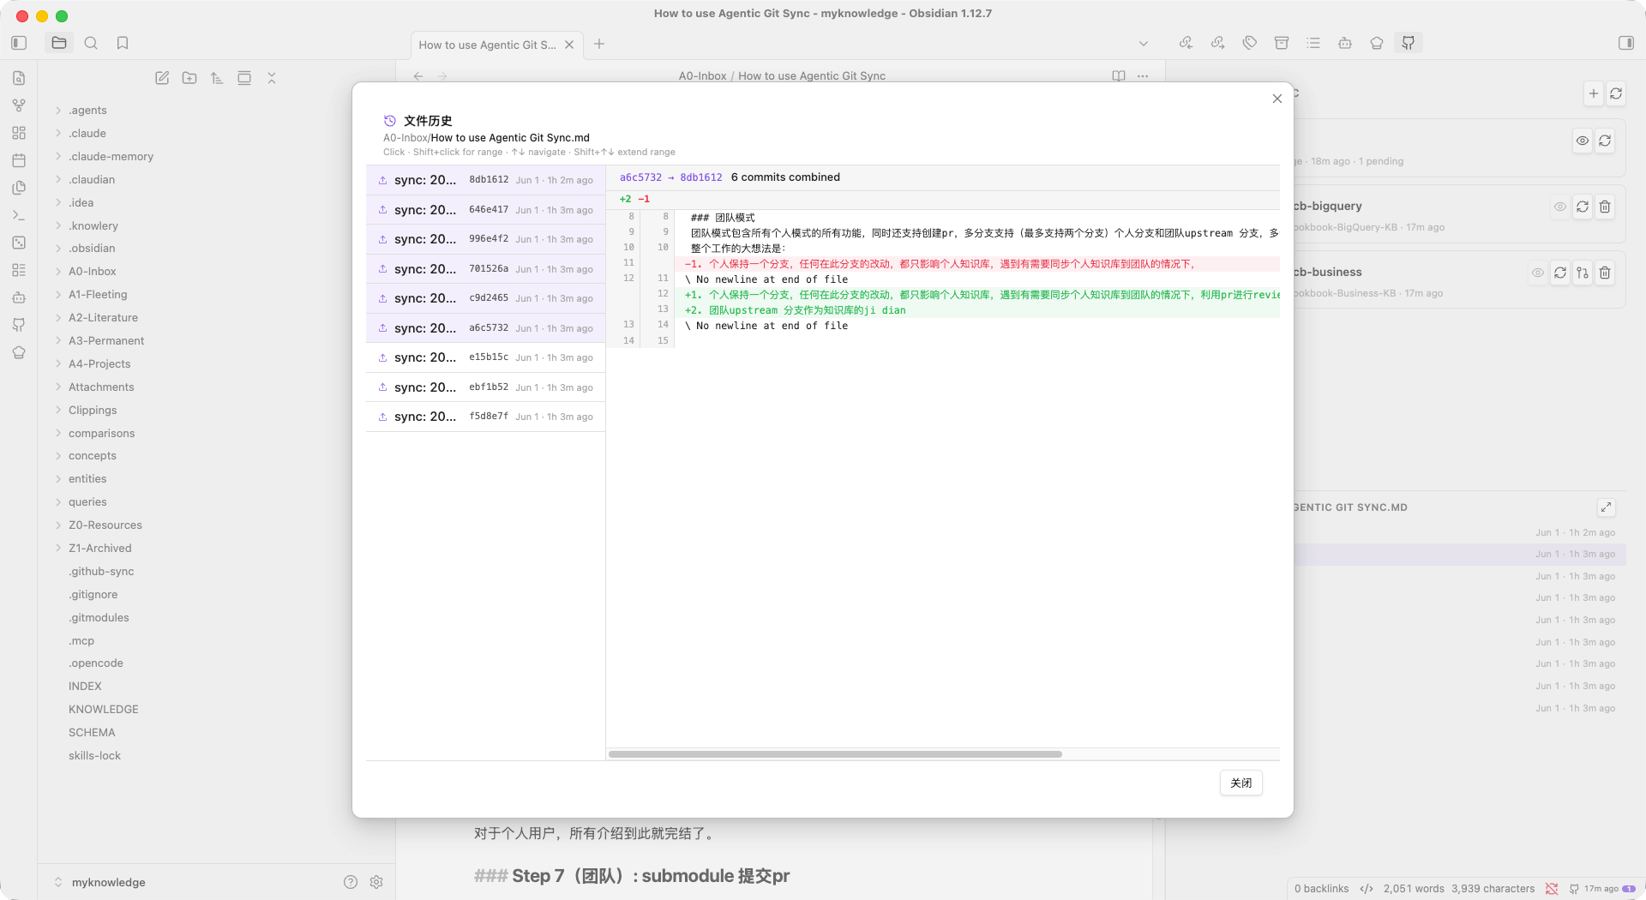This screenshot has width=1646, height=900.
Task: Open daily note calendar ribbon icon
Action: 19,160
